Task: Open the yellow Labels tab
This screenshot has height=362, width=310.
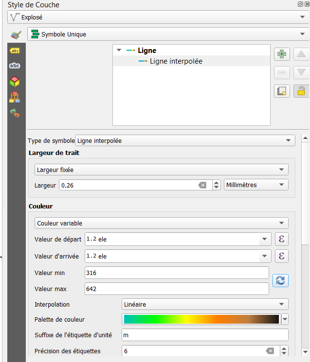Action: 15,51
